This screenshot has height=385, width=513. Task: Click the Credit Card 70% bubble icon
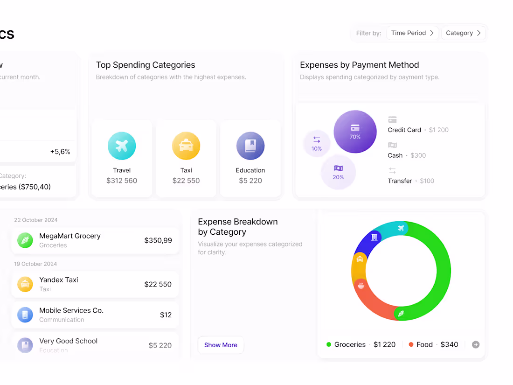355,132
